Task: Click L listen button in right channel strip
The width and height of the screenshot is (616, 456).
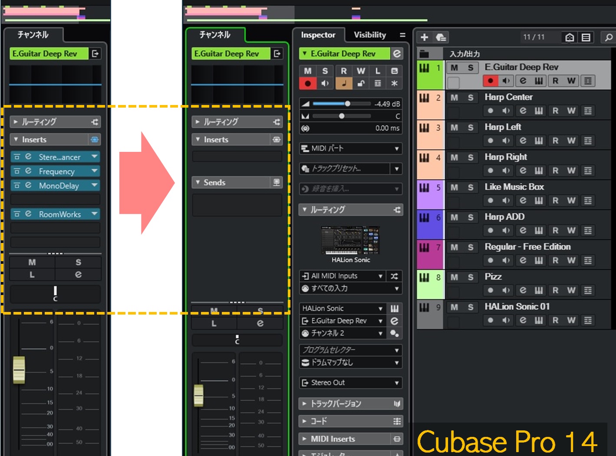Action: click(x=214, y=323)
